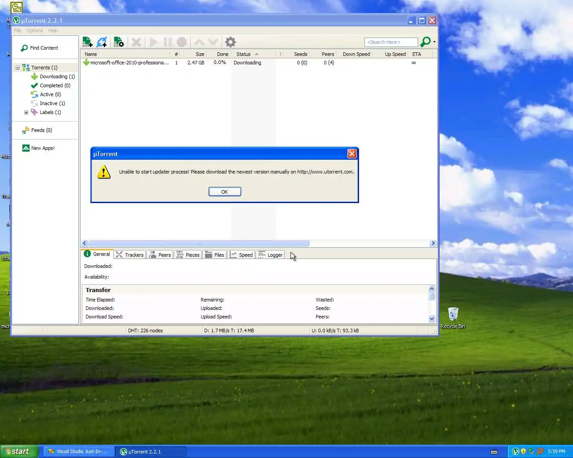
Task: Click the download speed status bar entry
Action: (229, 331)
